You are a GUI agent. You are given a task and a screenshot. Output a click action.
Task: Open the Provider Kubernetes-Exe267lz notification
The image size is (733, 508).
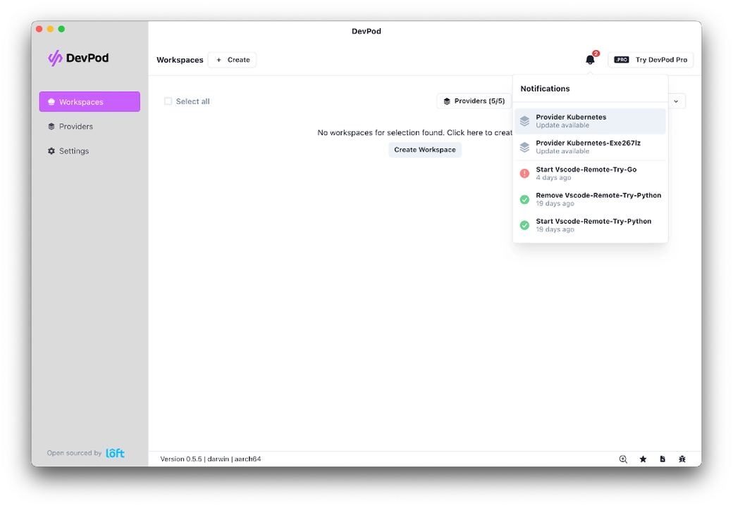click(590, 147)
